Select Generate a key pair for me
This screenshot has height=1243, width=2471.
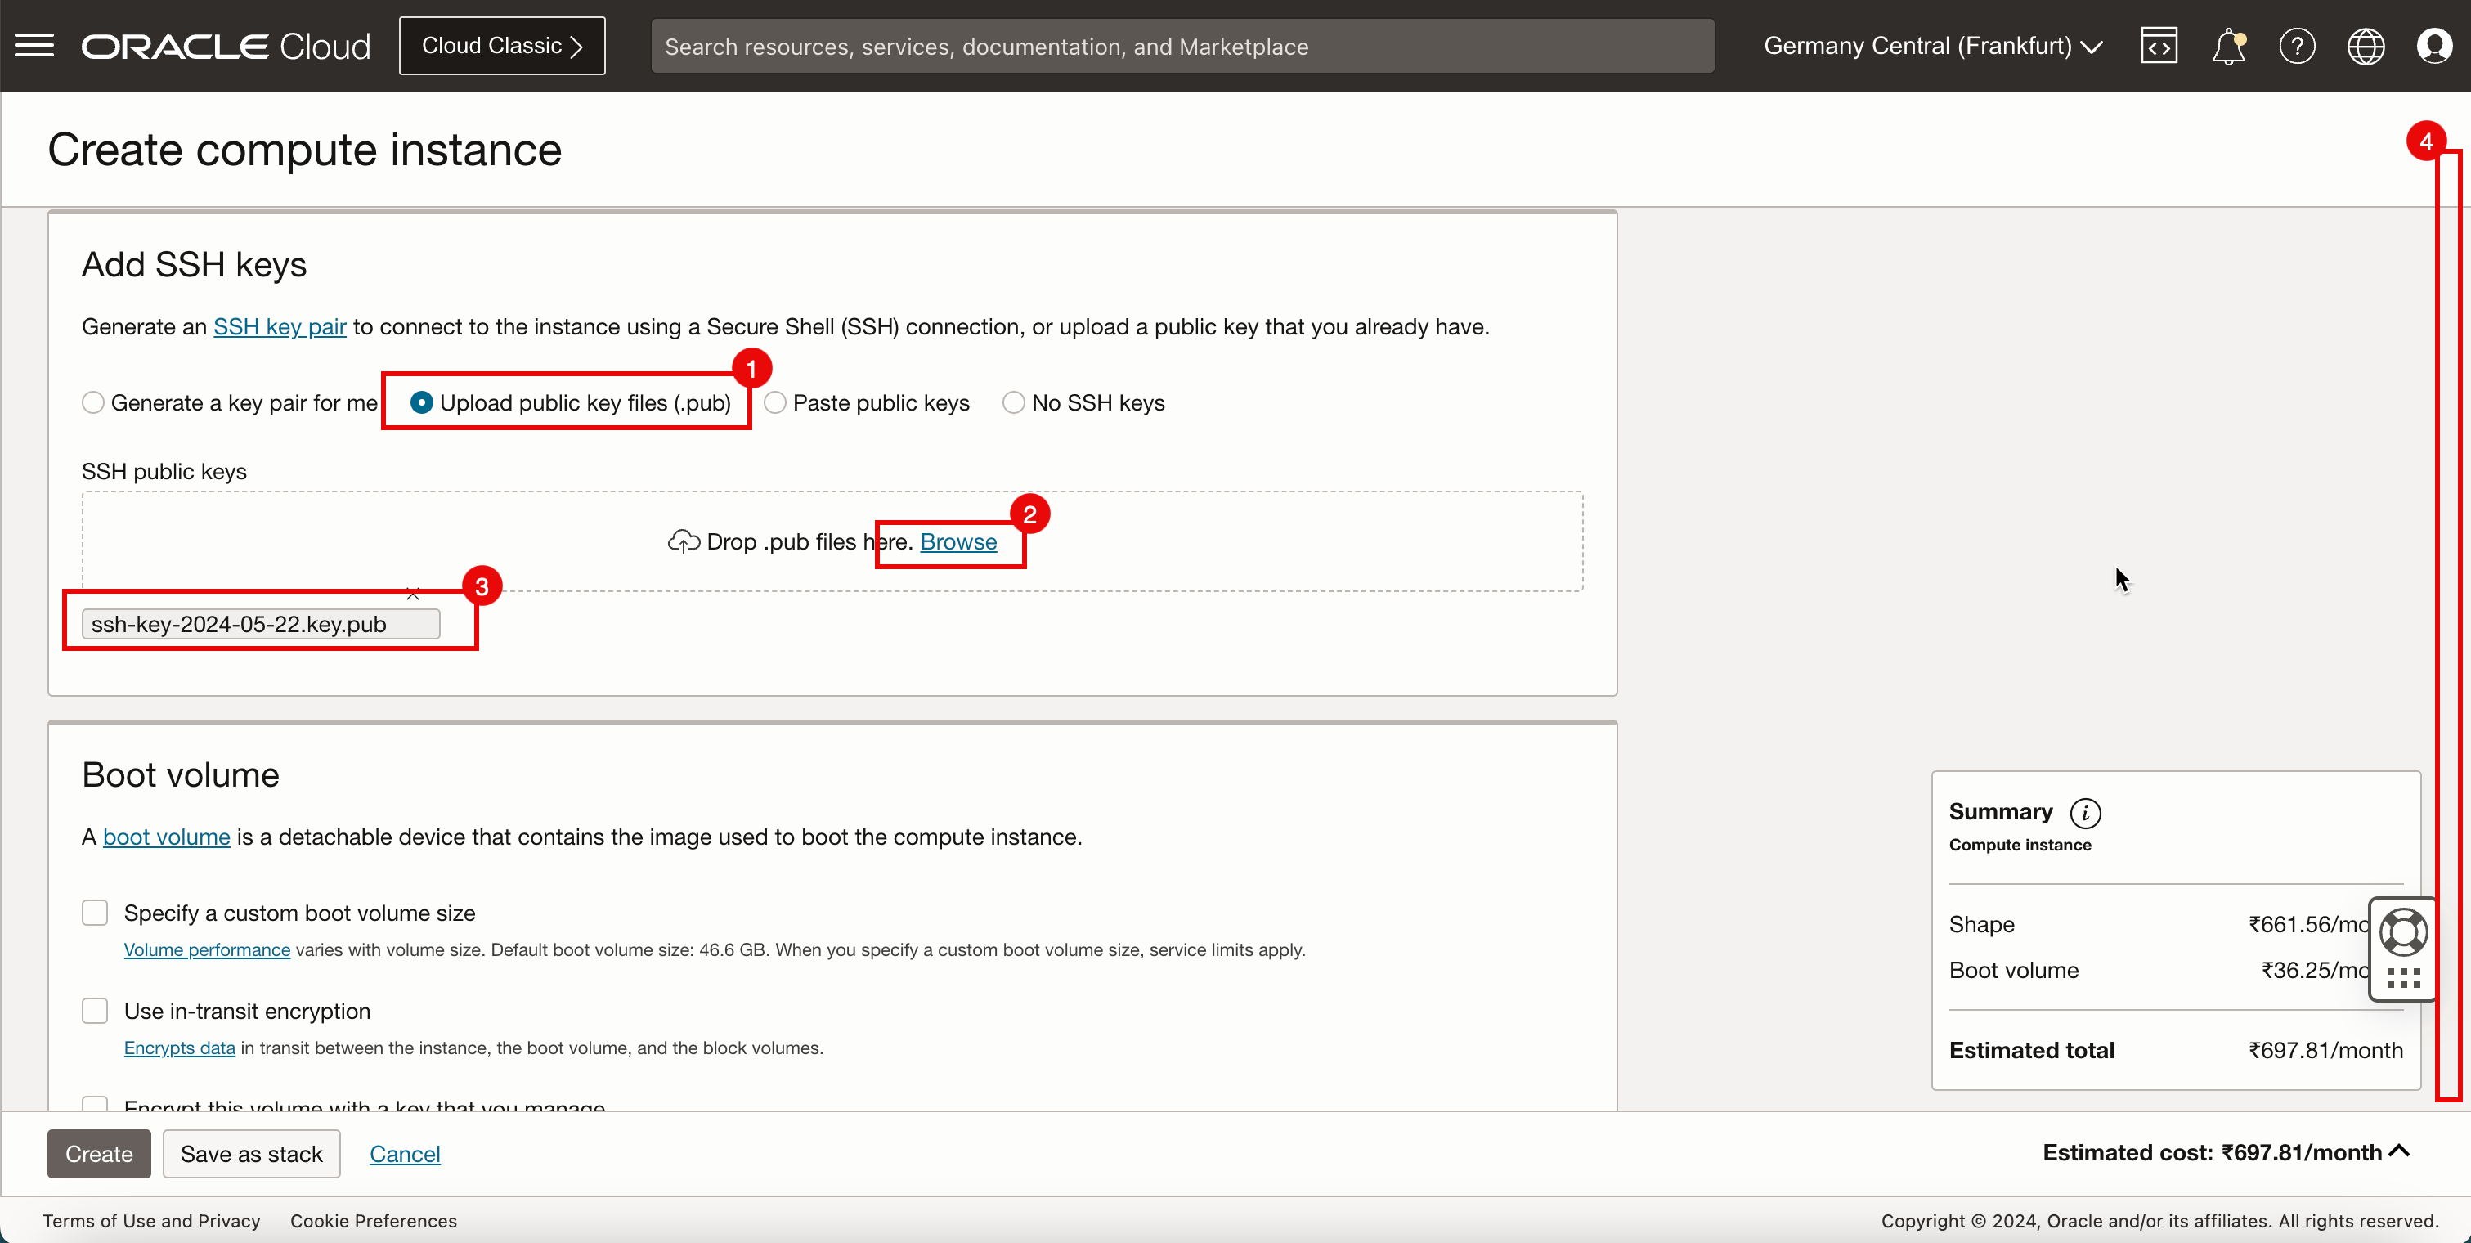92,402
